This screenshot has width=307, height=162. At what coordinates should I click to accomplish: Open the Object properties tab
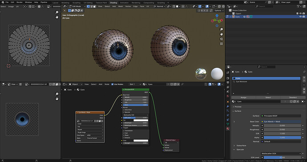228,102
